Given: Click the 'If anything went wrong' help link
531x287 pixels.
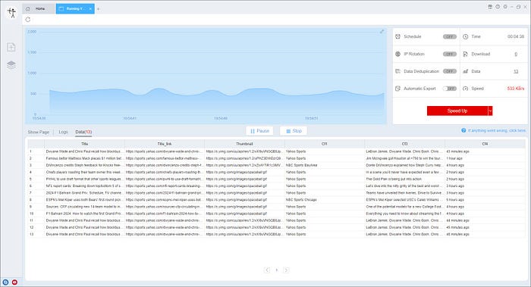Looking at the screenshot, I should (497, 130).
